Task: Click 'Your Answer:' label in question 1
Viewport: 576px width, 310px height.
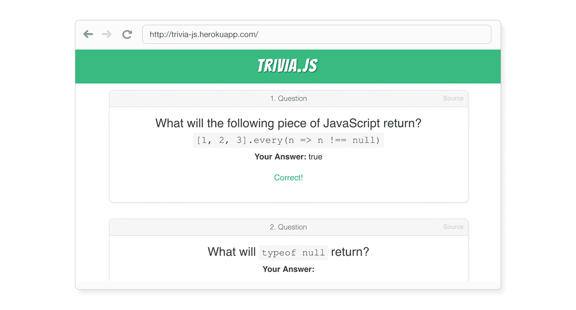Action: (280, 157)
